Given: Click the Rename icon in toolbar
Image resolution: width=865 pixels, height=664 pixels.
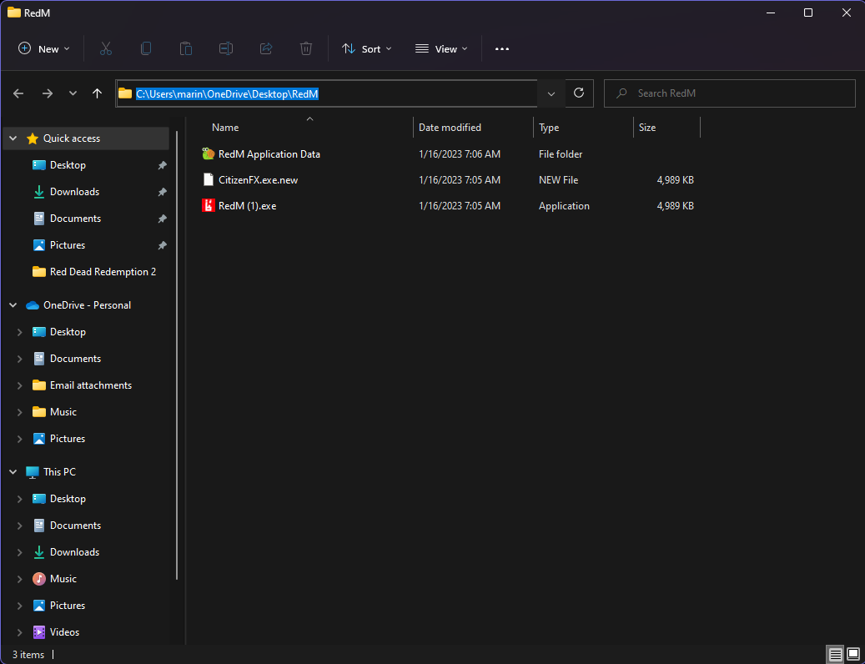Looking at the screenshot, I should pos(226,49).
